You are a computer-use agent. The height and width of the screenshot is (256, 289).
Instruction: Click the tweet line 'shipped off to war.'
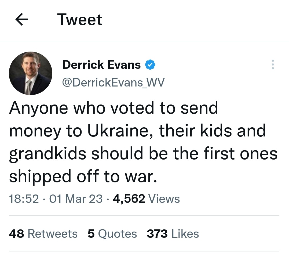(x=83, y=176)
